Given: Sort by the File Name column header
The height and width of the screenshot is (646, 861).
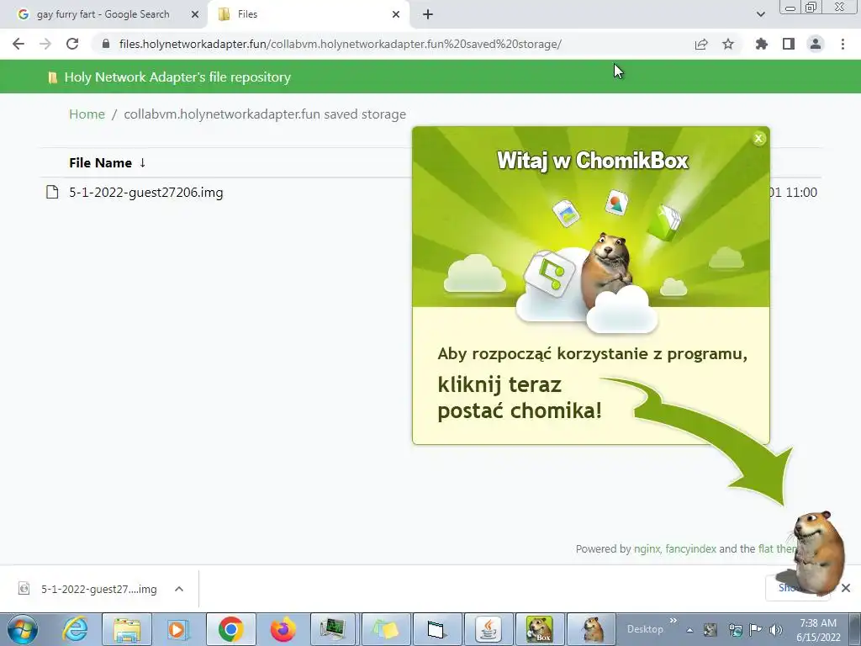Looking at the screenshot, I should coord(101,162).
